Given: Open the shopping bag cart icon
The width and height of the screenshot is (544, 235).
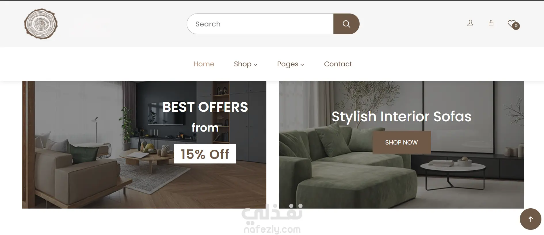Looking at the screenshot, I should (x=491, y=23).
